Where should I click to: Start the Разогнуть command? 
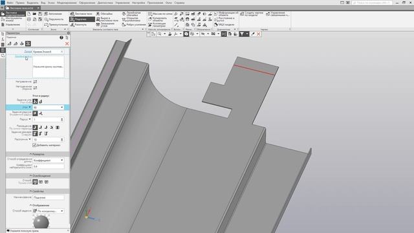(78, 25)
